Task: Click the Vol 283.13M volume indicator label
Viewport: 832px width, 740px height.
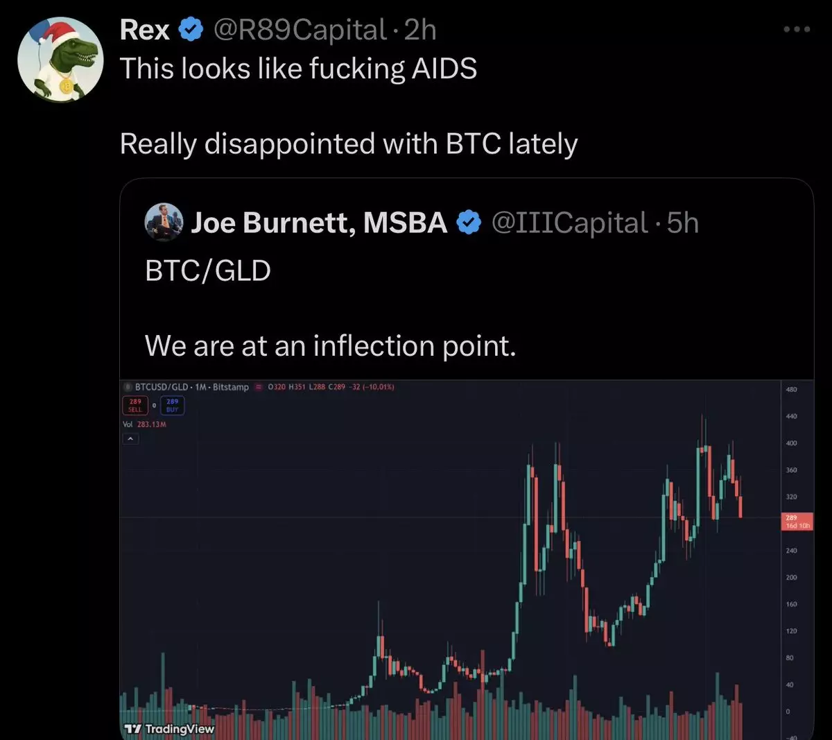Action: coord(144,424)
